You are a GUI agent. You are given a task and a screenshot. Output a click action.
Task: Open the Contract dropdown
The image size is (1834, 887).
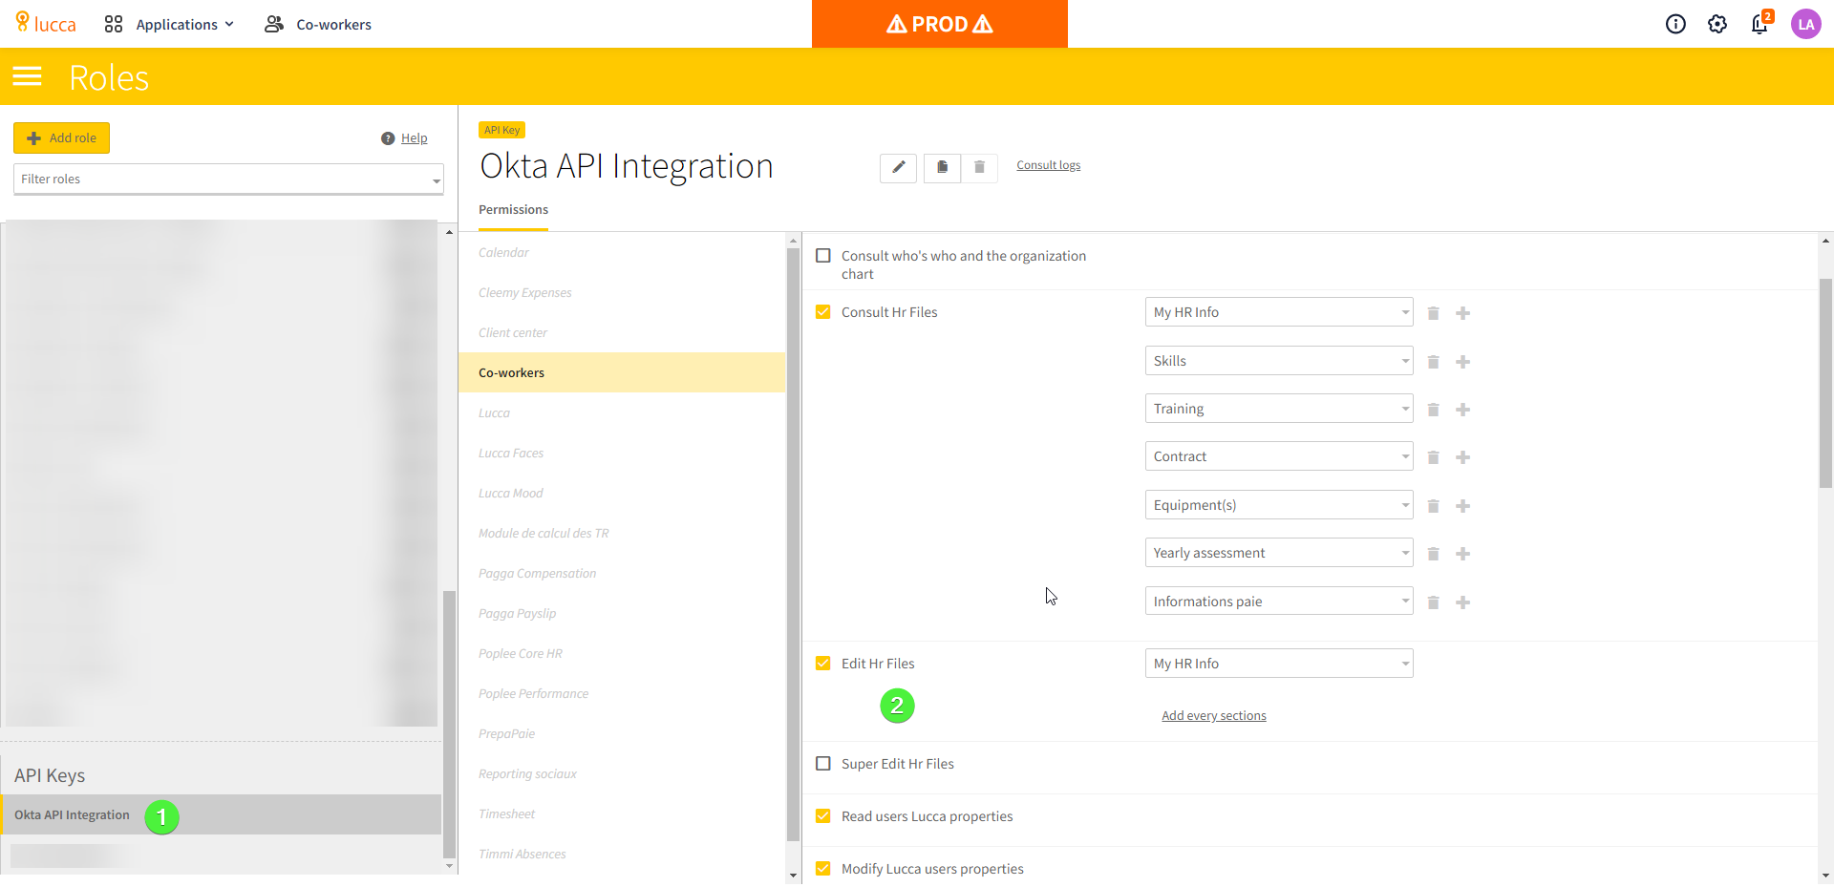pos(1279,456)
